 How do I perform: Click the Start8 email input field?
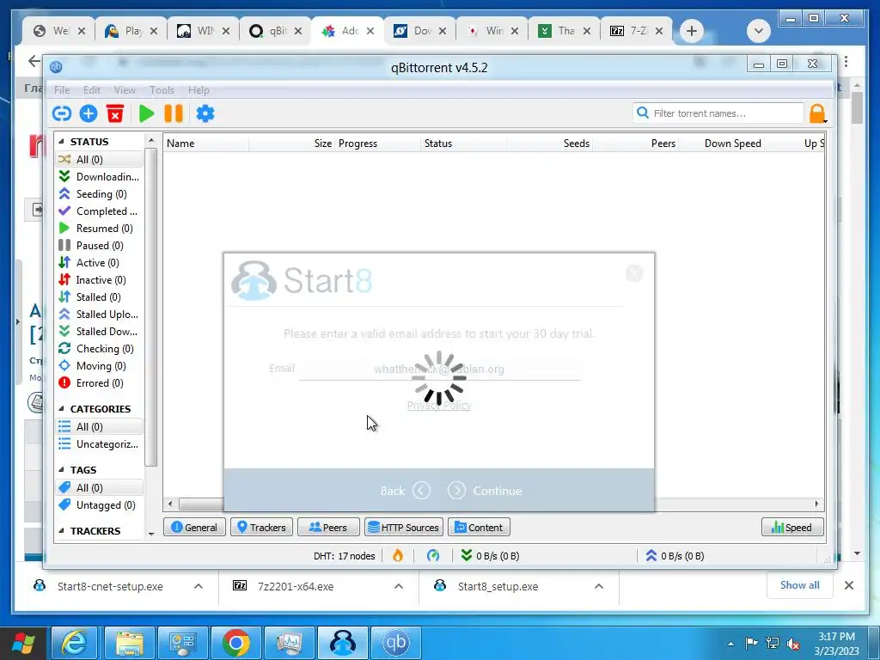click(439, 370)
